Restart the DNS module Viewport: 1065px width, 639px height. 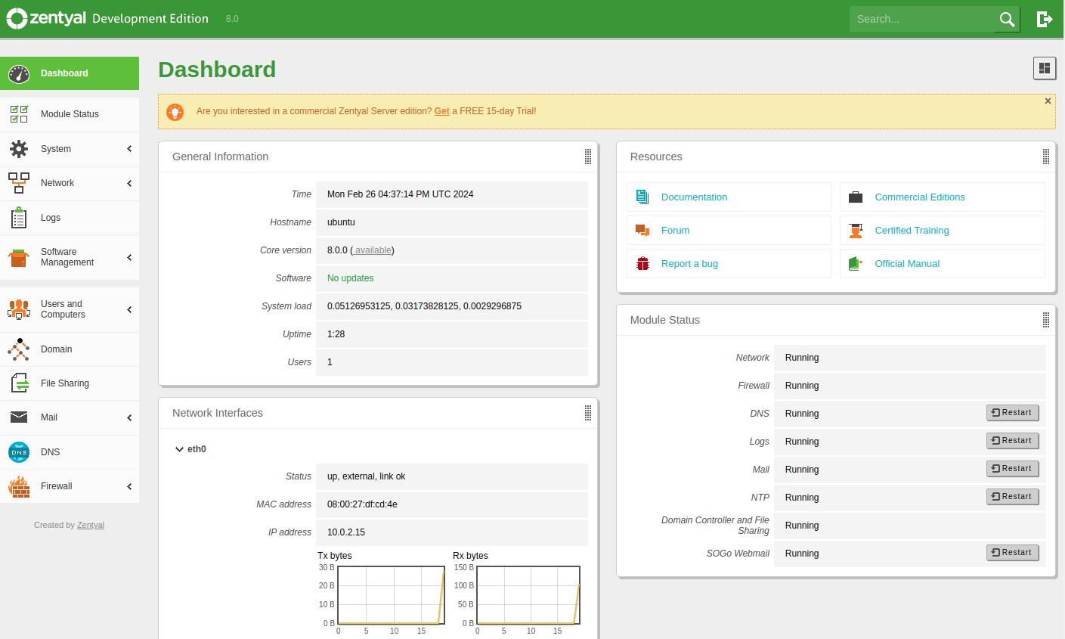(1013, 413)
